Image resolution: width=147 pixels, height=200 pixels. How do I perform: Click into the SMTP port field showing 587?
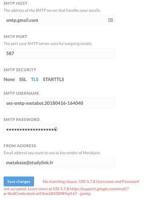click(x=60, y=53)
